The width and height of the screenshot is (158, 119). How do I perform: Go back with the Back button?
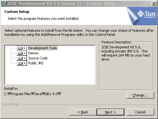pos(83,112)
